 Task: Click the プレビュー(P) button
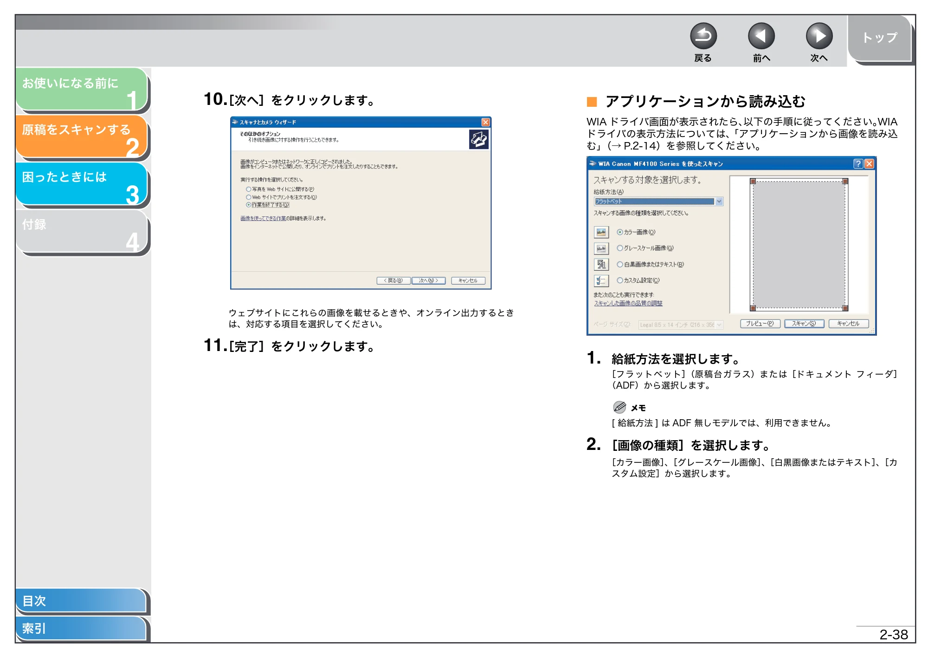pos(760,324)
